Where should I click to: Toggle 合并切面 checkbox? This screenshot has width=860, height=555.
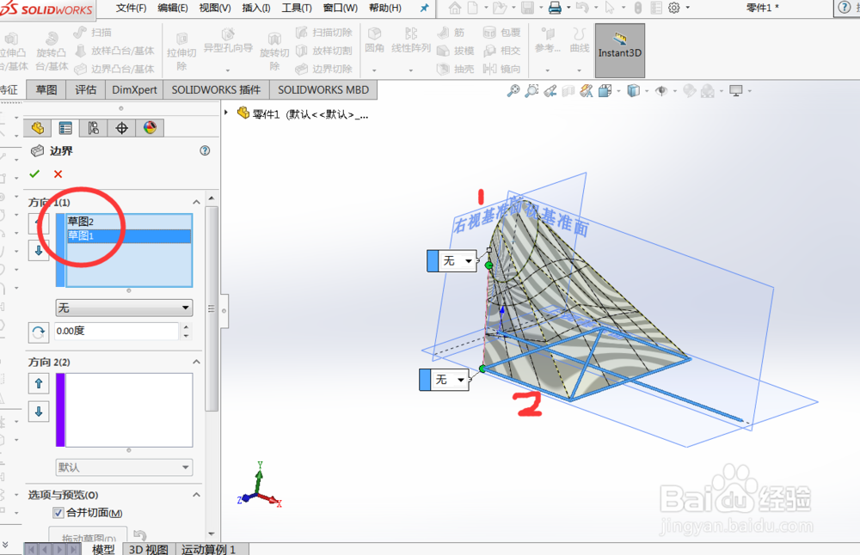tap(58, 513)
